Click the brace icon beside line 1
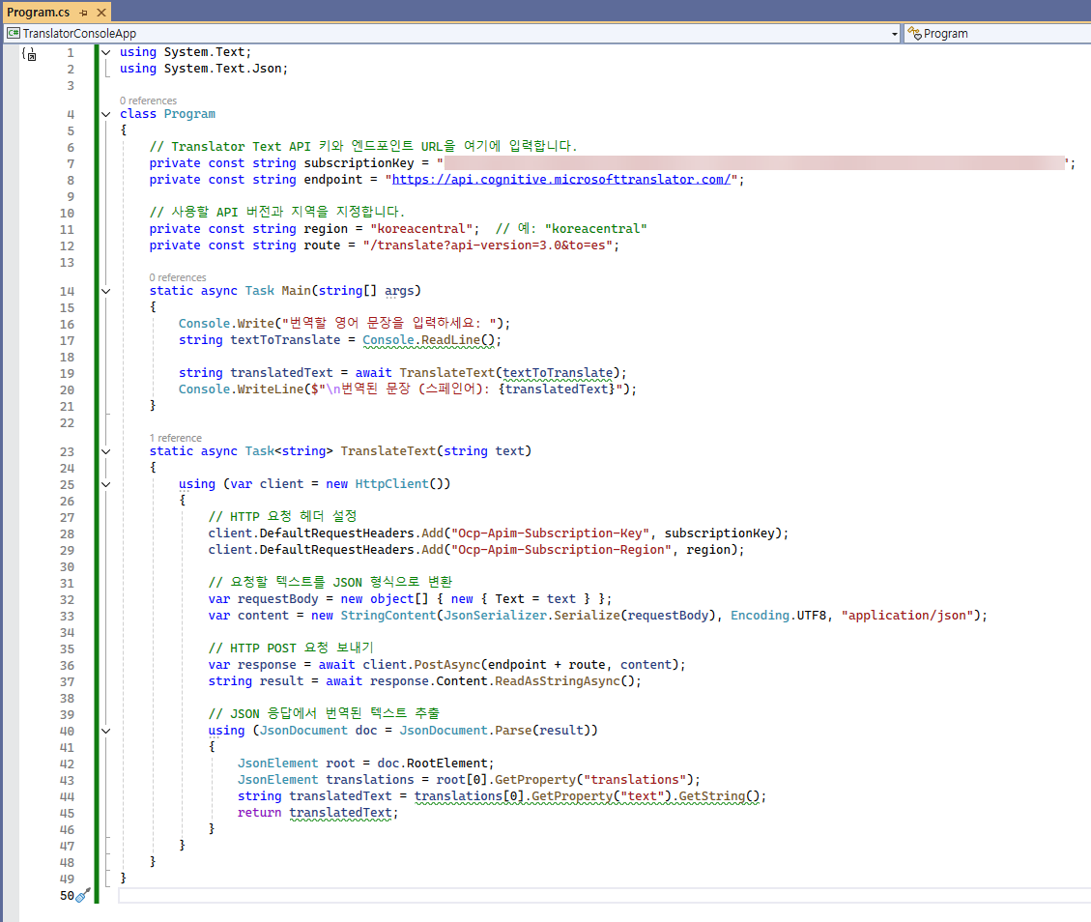Screen dimensions: 1091x922 (29, 54)
